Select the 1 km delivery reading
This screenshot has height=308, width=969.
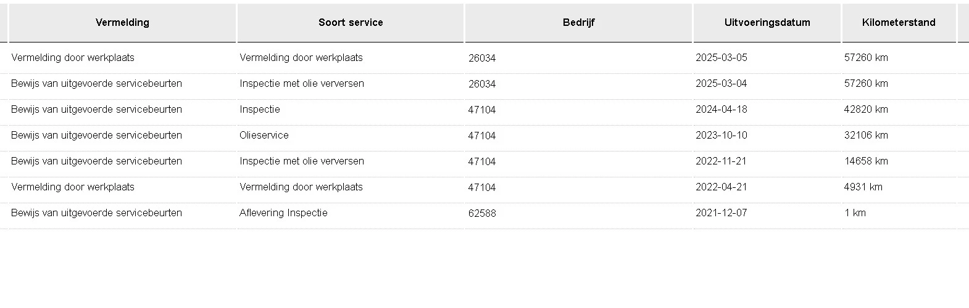(x=855, y=213)
